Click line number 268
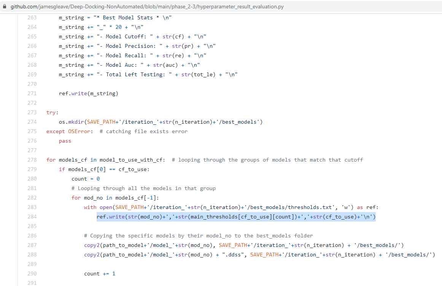This screenshot has height=286, width=442. point(32,64)
